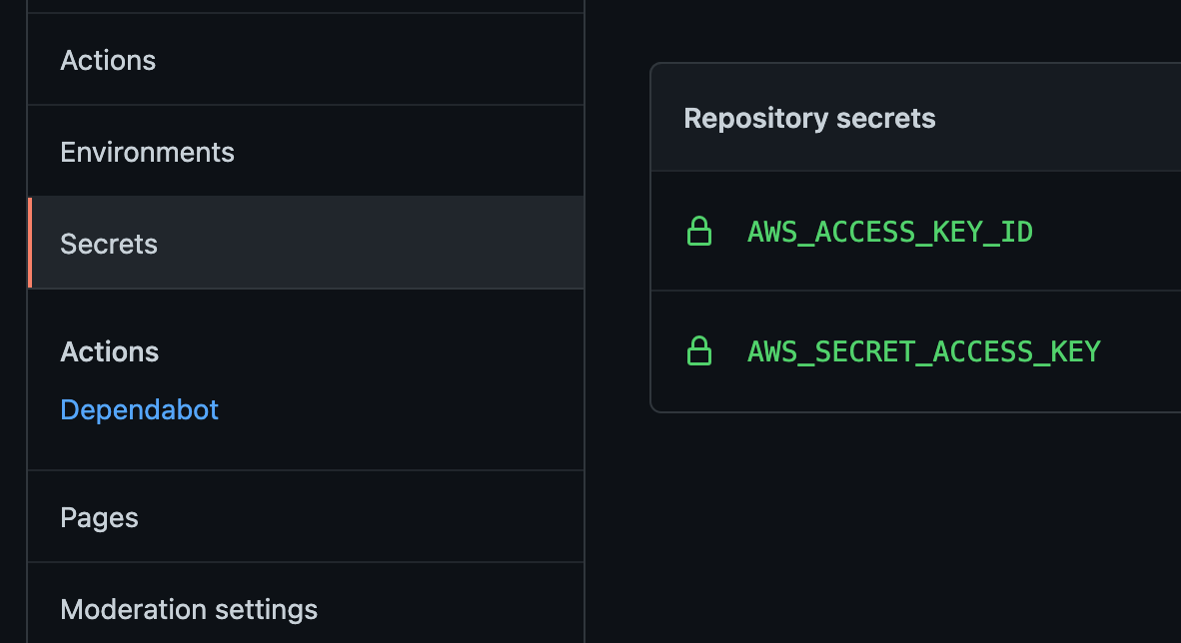The image size is (1181, 643).
Task: Click the Repository secrets panel header bar
Action: [916, 118]
